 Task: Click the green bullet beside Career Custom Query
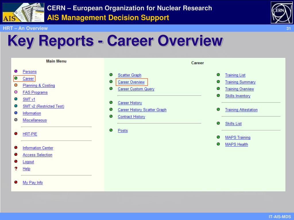click(111, 89)
